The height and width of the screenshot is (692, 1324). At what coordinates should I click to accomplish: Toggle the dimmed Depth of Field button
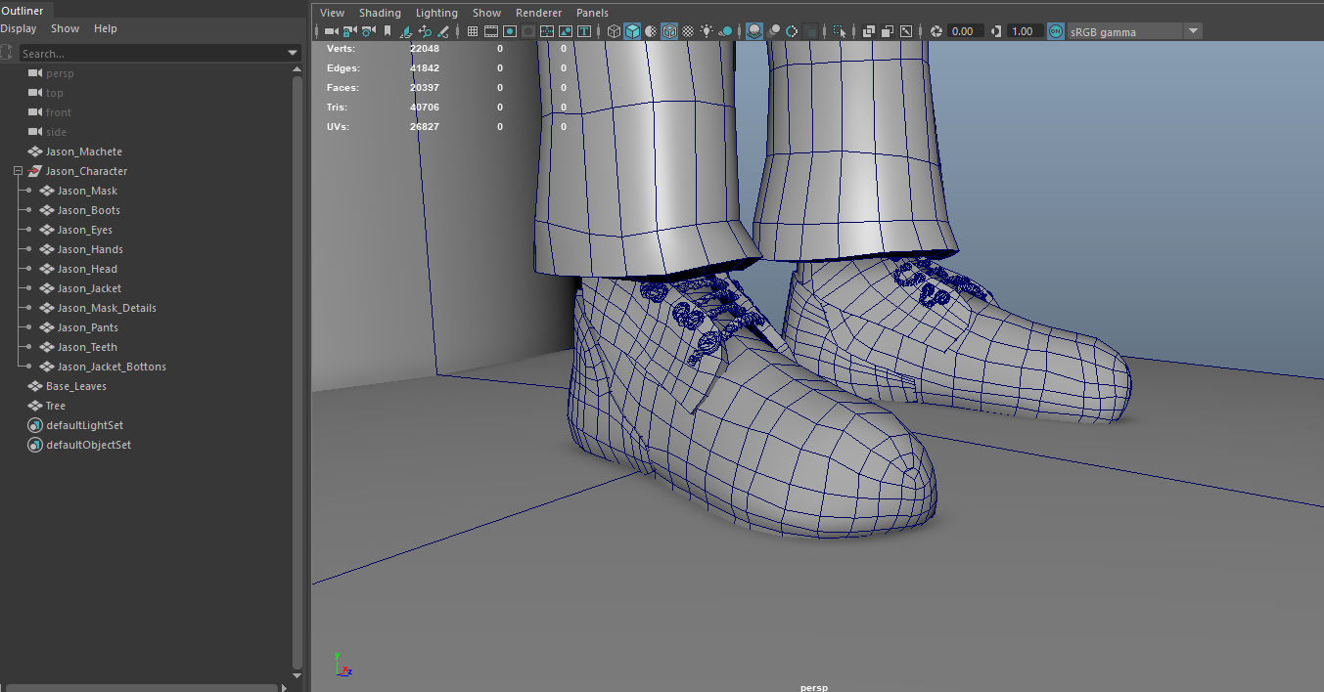point(810,31)
